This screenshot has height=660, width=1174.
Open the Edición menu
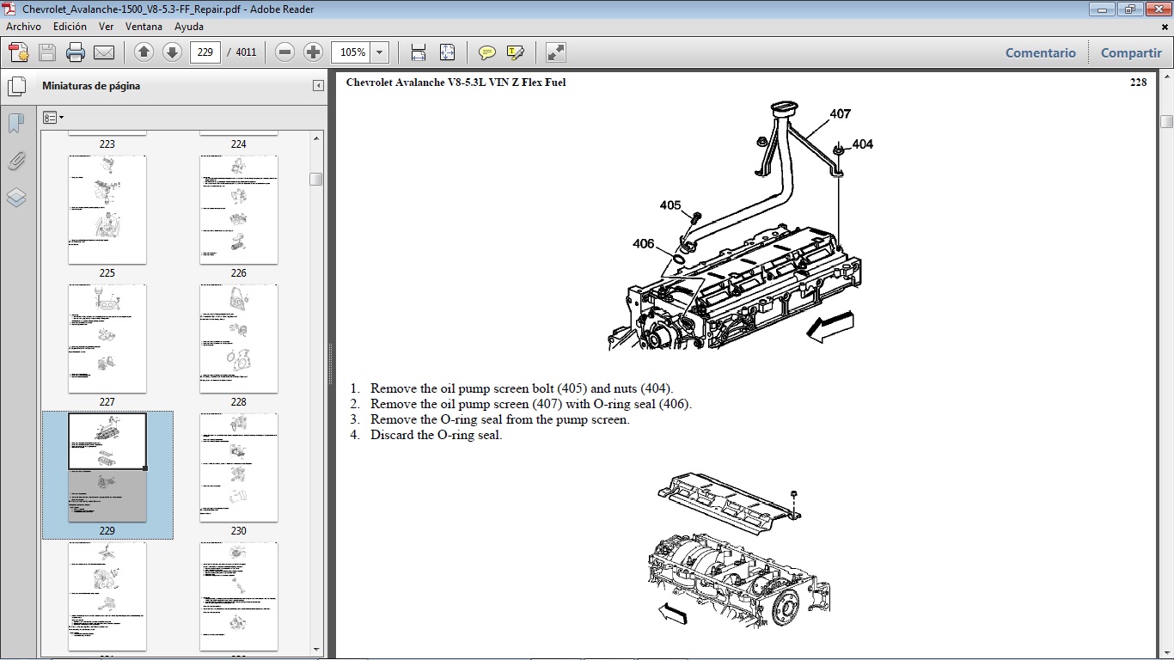pyautogui.click(x=70, y=27)
